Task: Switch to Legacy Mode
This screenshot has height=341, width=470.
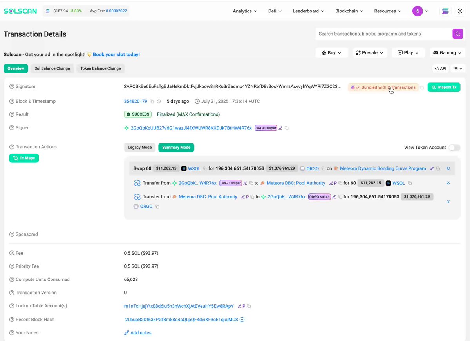Action: coord(139,148)
